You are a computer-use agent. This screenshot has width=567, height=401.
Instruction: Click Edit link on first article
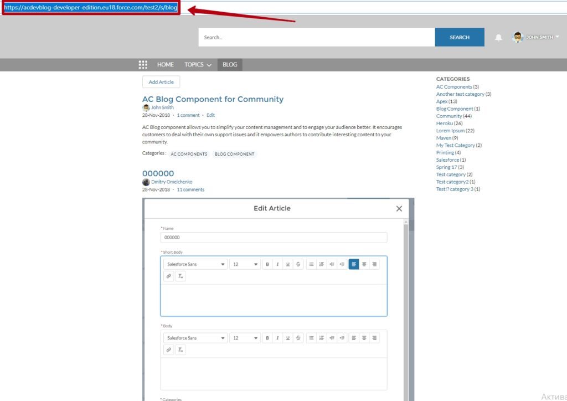pos(210,115)
